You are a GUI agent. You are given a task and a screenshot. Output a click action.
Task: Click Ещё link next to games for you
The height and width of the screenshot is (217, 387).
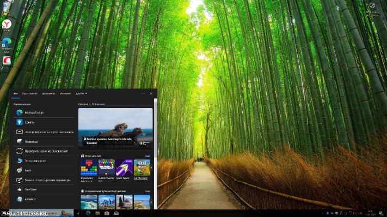pyautogui.click(x=148, y=156)
